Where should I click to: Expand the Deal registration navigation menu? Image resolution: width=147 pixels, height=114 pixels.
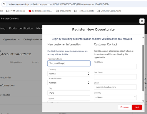[33, 40]
